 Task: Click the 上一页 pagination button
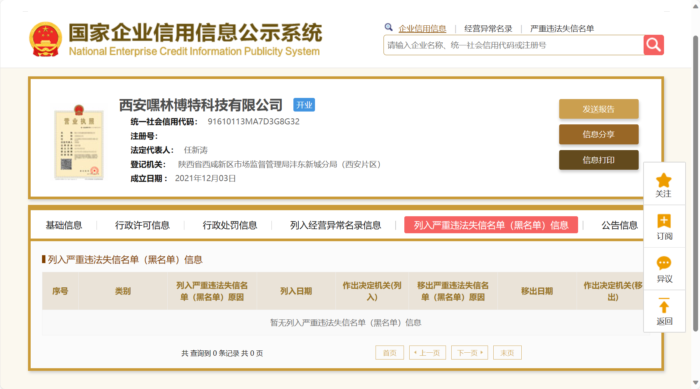pos(427,353)
